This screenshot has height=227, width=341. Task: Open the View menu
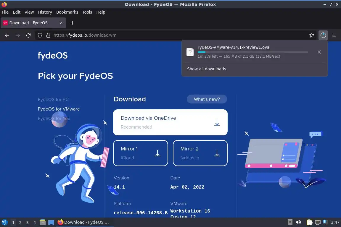[29, 12]
